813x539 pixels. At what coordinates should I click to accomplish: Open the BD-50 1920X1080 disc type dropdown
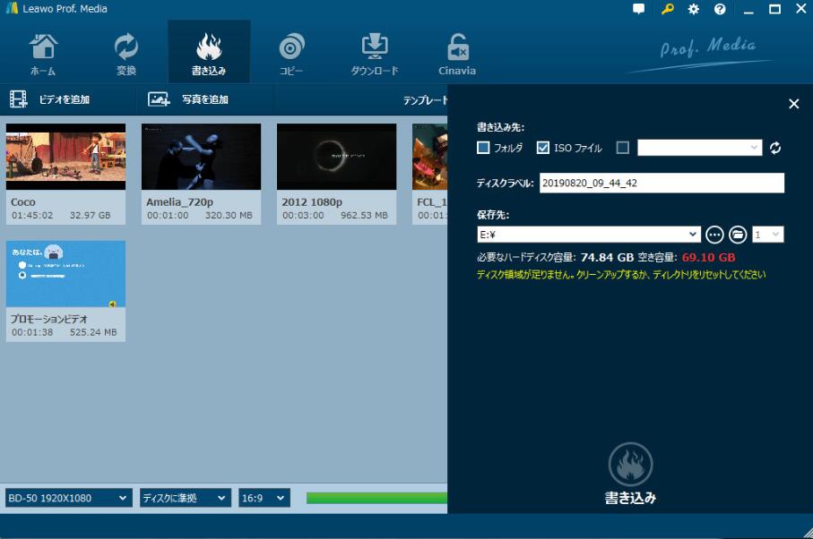pos(65,497)
